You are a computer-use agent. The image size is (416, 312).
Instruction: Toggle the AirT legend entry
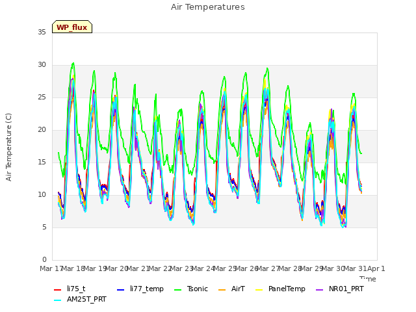click(231, 289)
